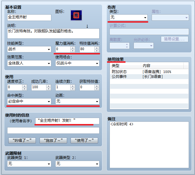Screen dimensions: 195x175
Task: Increase 成功几率 with its up arrow
Action: [x=48, y=86]
